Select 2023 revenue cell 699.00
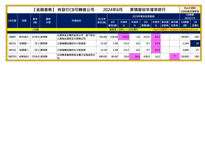The height and width of the screenshot is (145, 205). (102, 57)
